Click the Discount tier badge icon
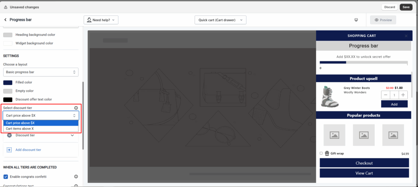418x187 pixels. (x=9, y=135)
